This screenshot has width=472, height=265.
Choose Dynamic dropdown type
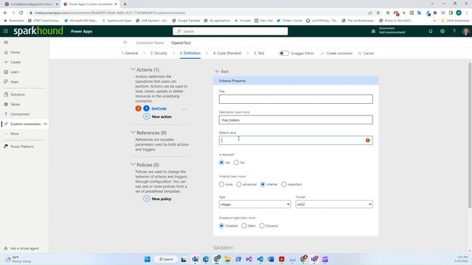pyautogui.click(x=263, y=226)
